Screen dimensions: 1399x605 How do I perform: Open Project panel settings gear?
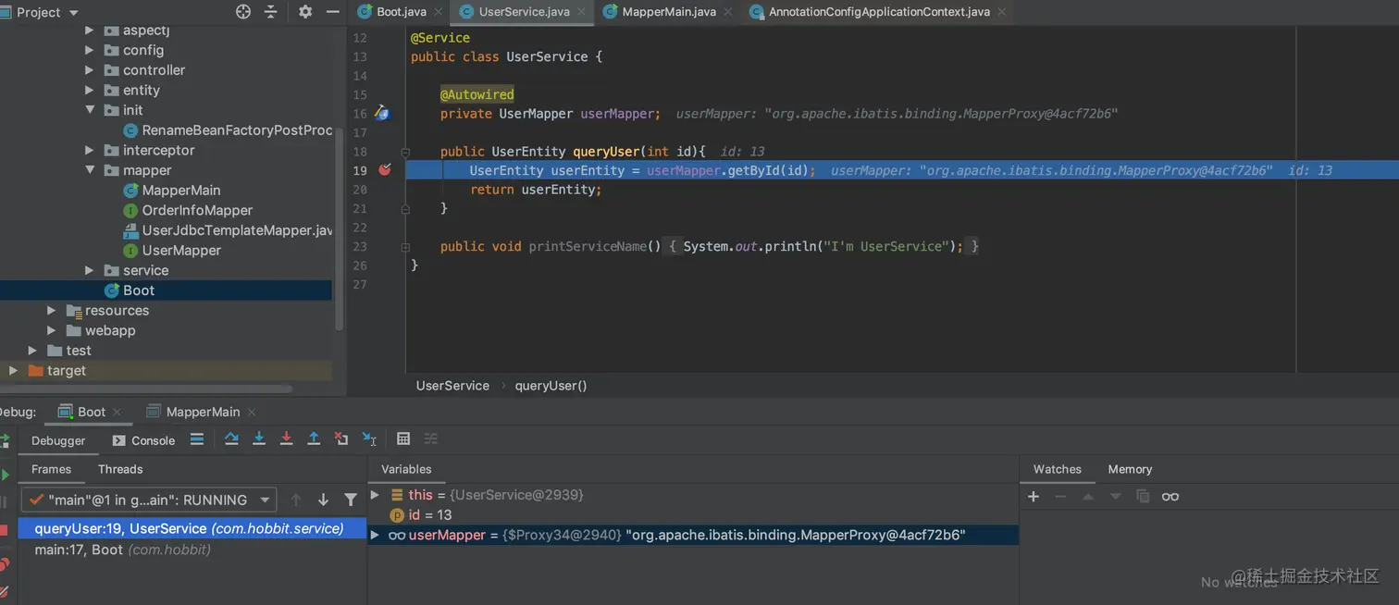tap(305, 12)
